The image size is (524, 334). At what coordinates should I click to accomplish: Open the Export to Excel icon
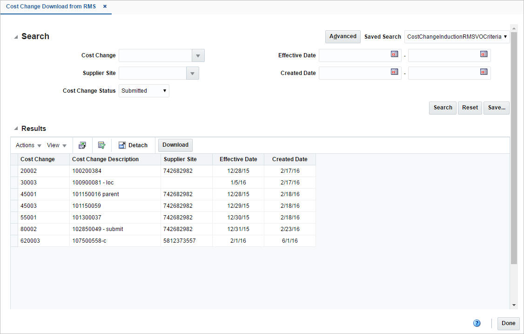82,145
